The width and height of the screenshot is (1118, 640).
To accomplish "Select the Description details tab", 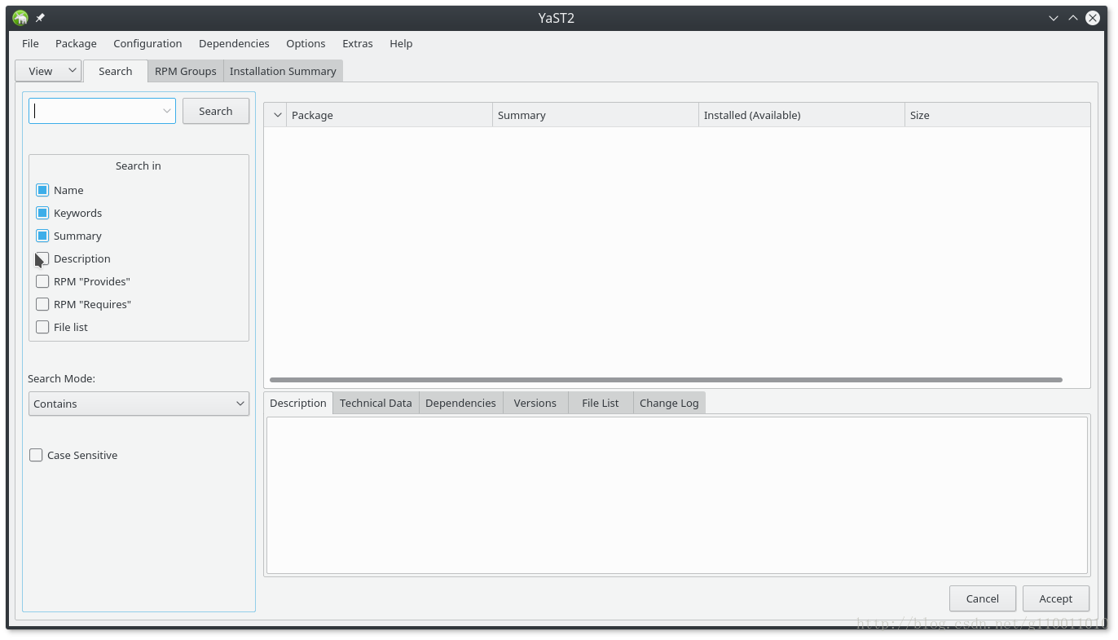I will pos(298,403).
